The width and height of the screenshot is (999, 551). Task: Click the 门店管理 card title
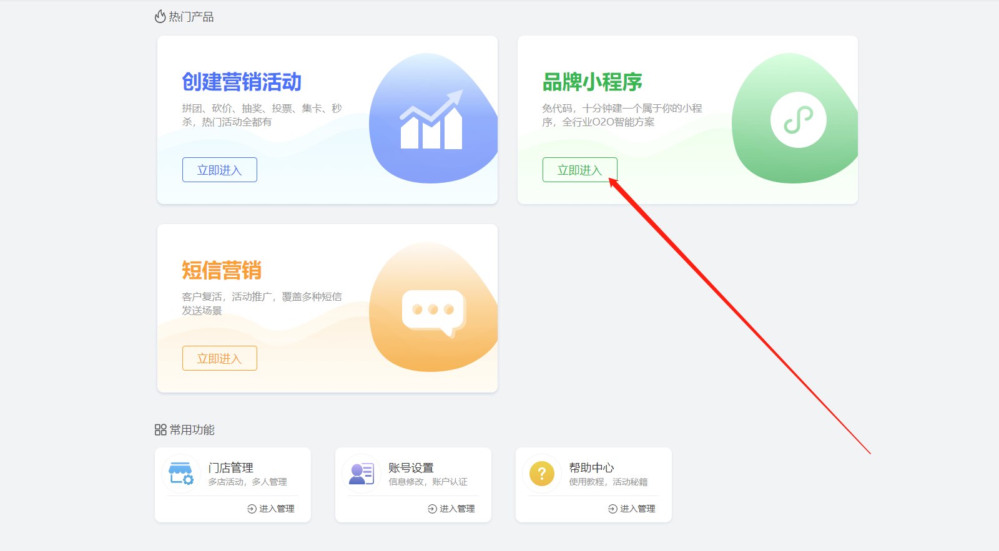click(230, 467)
